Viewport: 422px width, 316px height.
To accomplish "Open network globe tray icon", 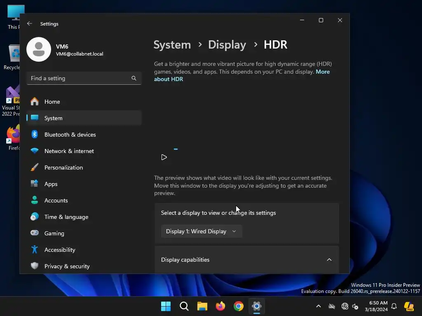I will (345, 306).
